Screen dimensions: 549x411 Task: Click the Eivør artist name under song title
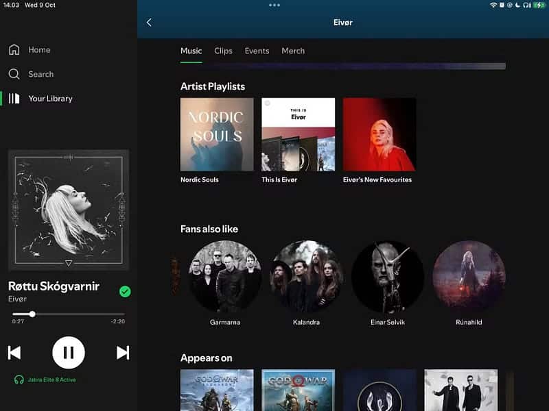tap(17, 299)
